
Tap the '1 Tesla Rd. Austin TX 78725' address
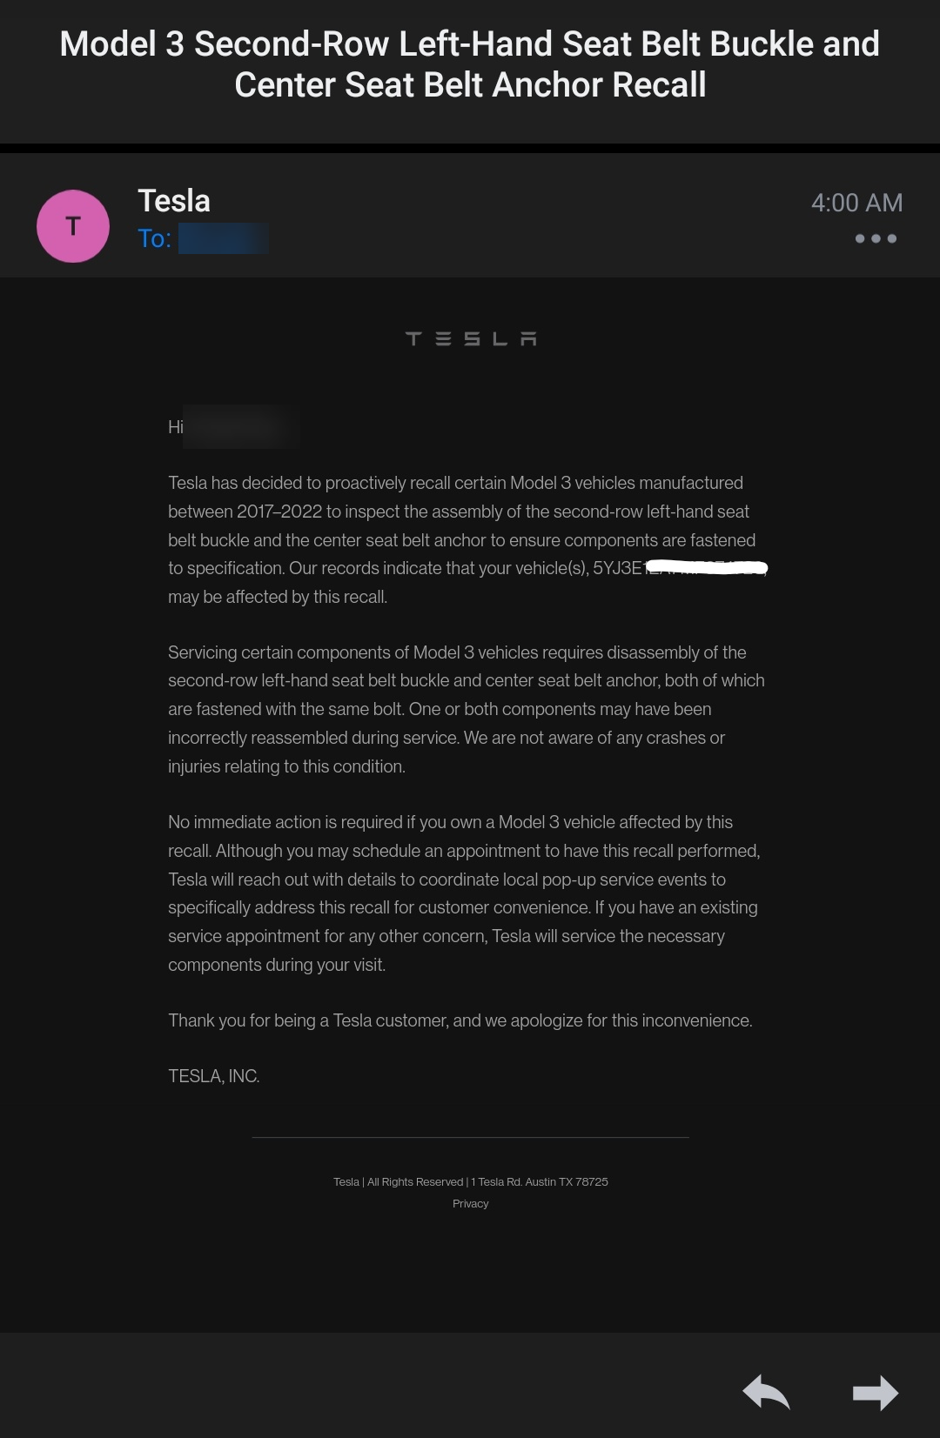pyautogui.click(x=540, y=1181)
